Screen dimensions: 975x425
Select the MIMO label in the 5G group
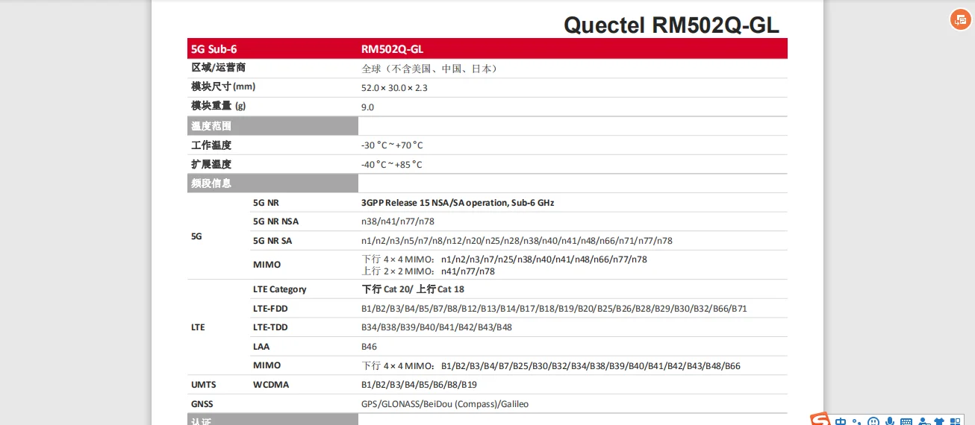pyautogui.click(x=267, y=265)
